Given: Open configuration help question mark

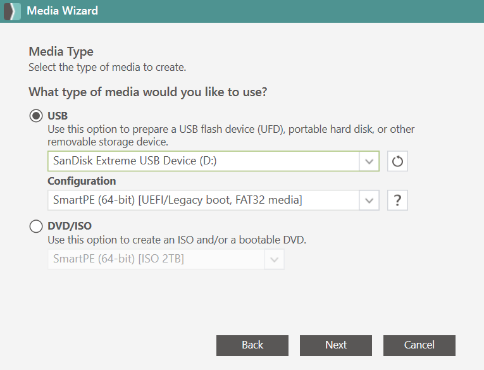Looking at the screenshot, I should tap(397, 200).
